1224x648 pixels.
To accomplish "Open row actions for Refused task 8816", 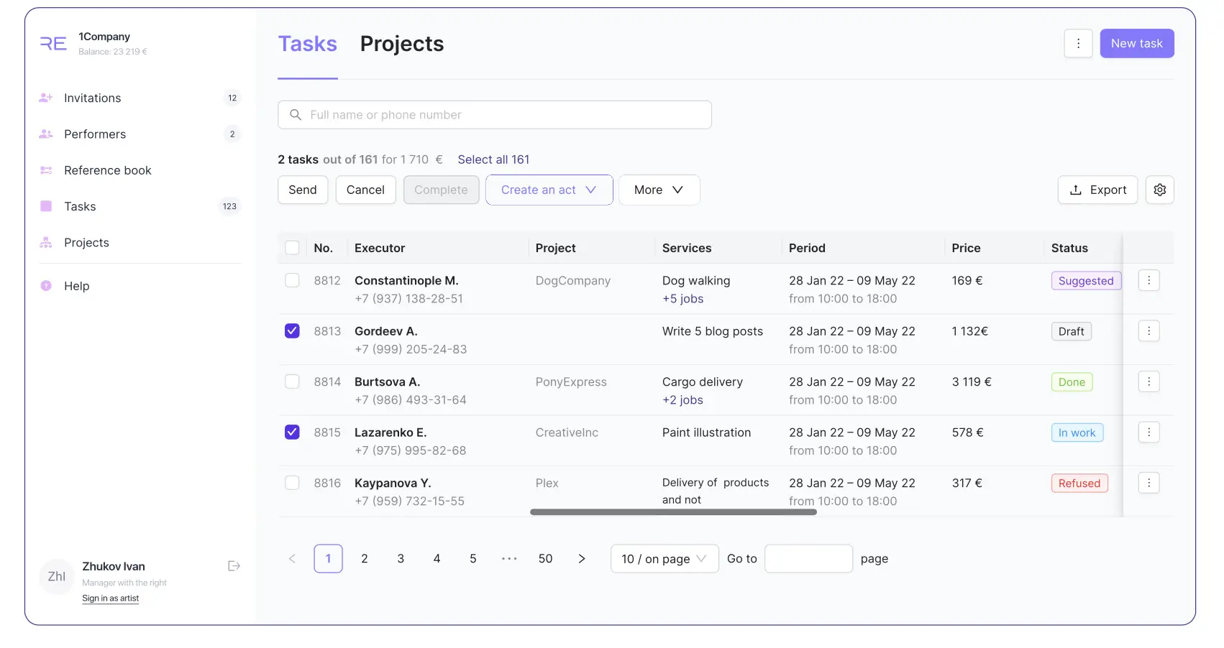I will point(1148,483).
